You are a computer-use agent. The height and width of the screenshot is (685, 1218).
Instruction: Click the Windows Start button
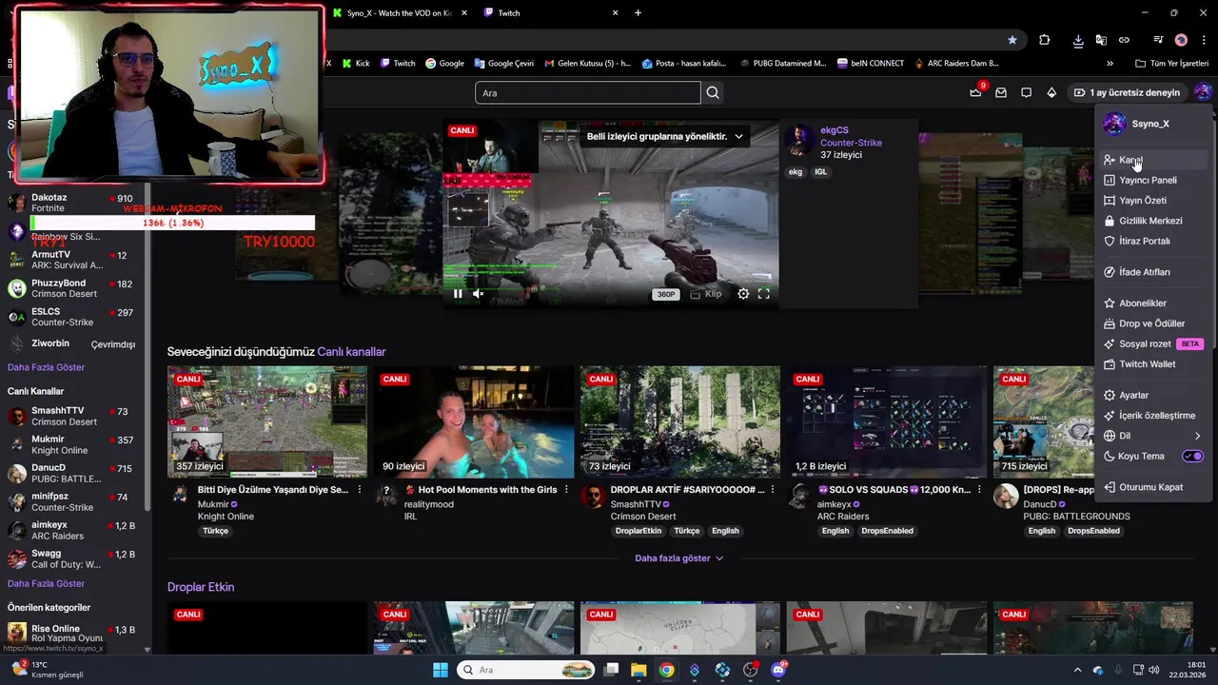coord(441,670)
